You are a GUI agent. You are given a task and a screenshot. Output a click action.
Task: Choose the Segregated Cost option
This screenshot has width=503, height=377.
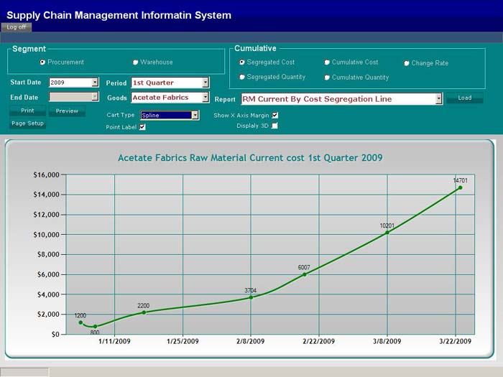pos(242,62)
